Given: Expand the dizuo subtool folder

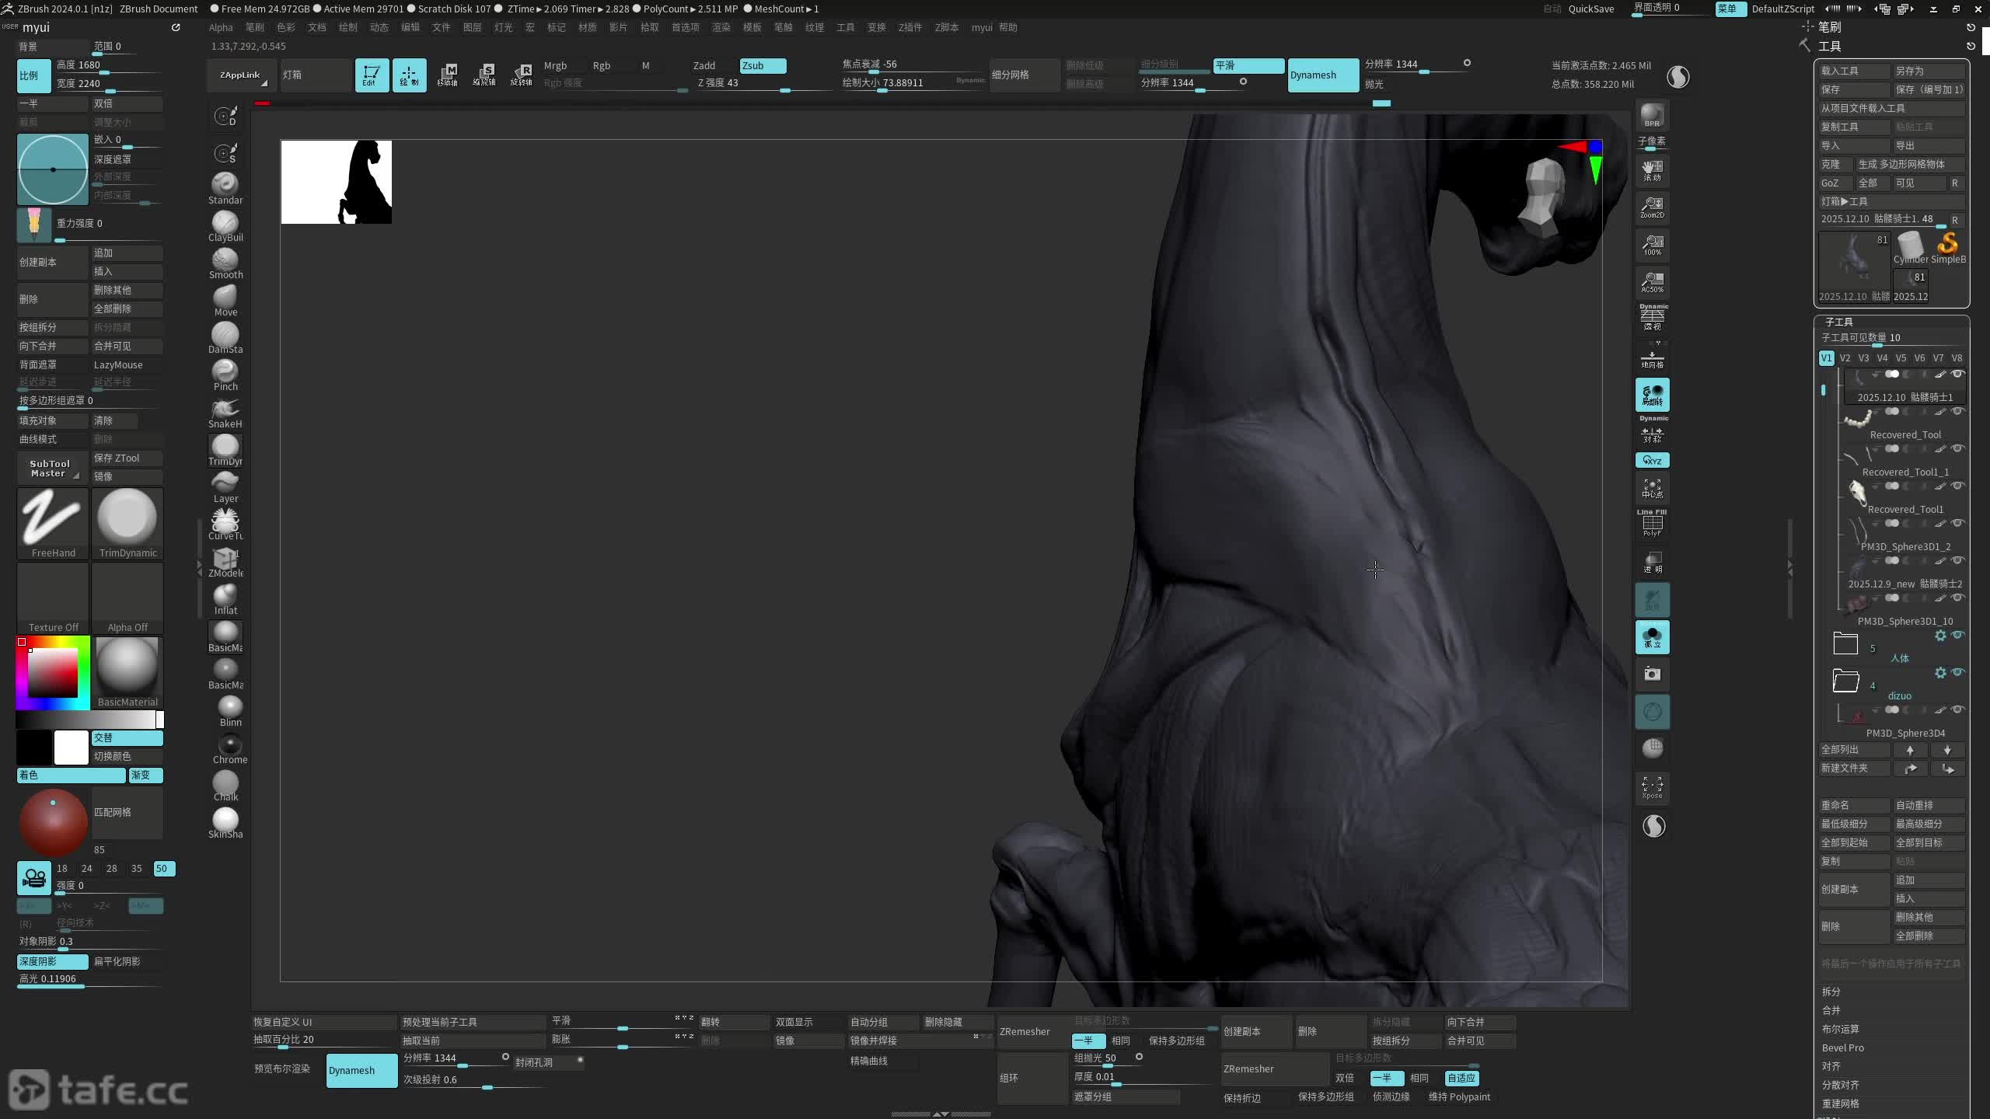Looking at the screenshot, I should (1845, 681).
